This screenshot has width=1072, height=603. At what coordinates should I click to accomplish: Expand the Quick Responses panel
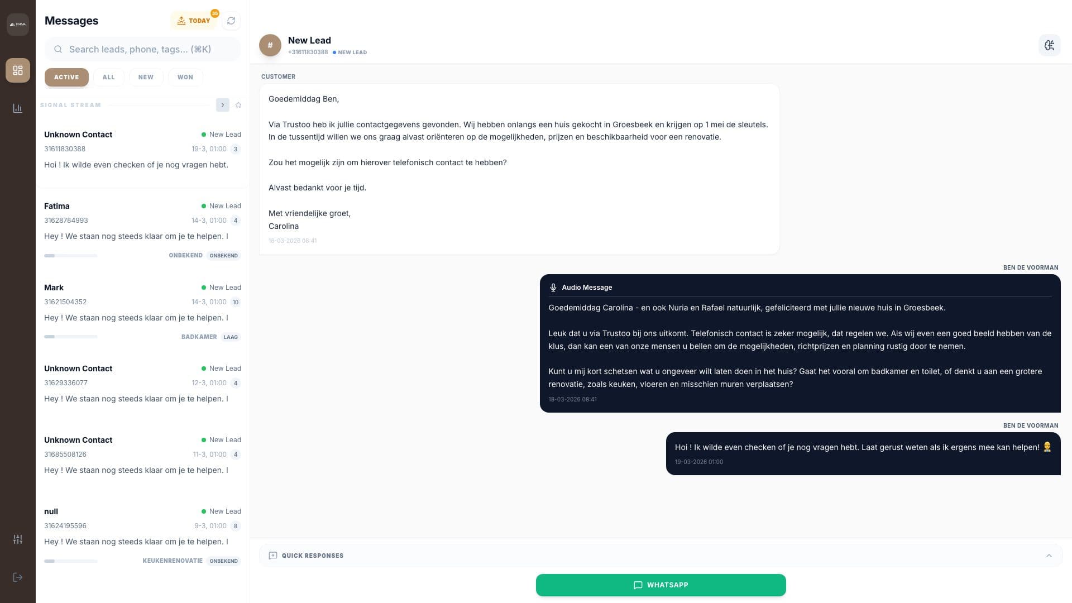pyautogui.click(x=1049, y=556)
